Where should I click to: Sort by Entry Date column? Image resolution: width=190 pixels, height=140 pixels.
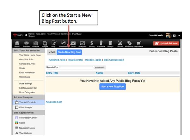(134, 73)
